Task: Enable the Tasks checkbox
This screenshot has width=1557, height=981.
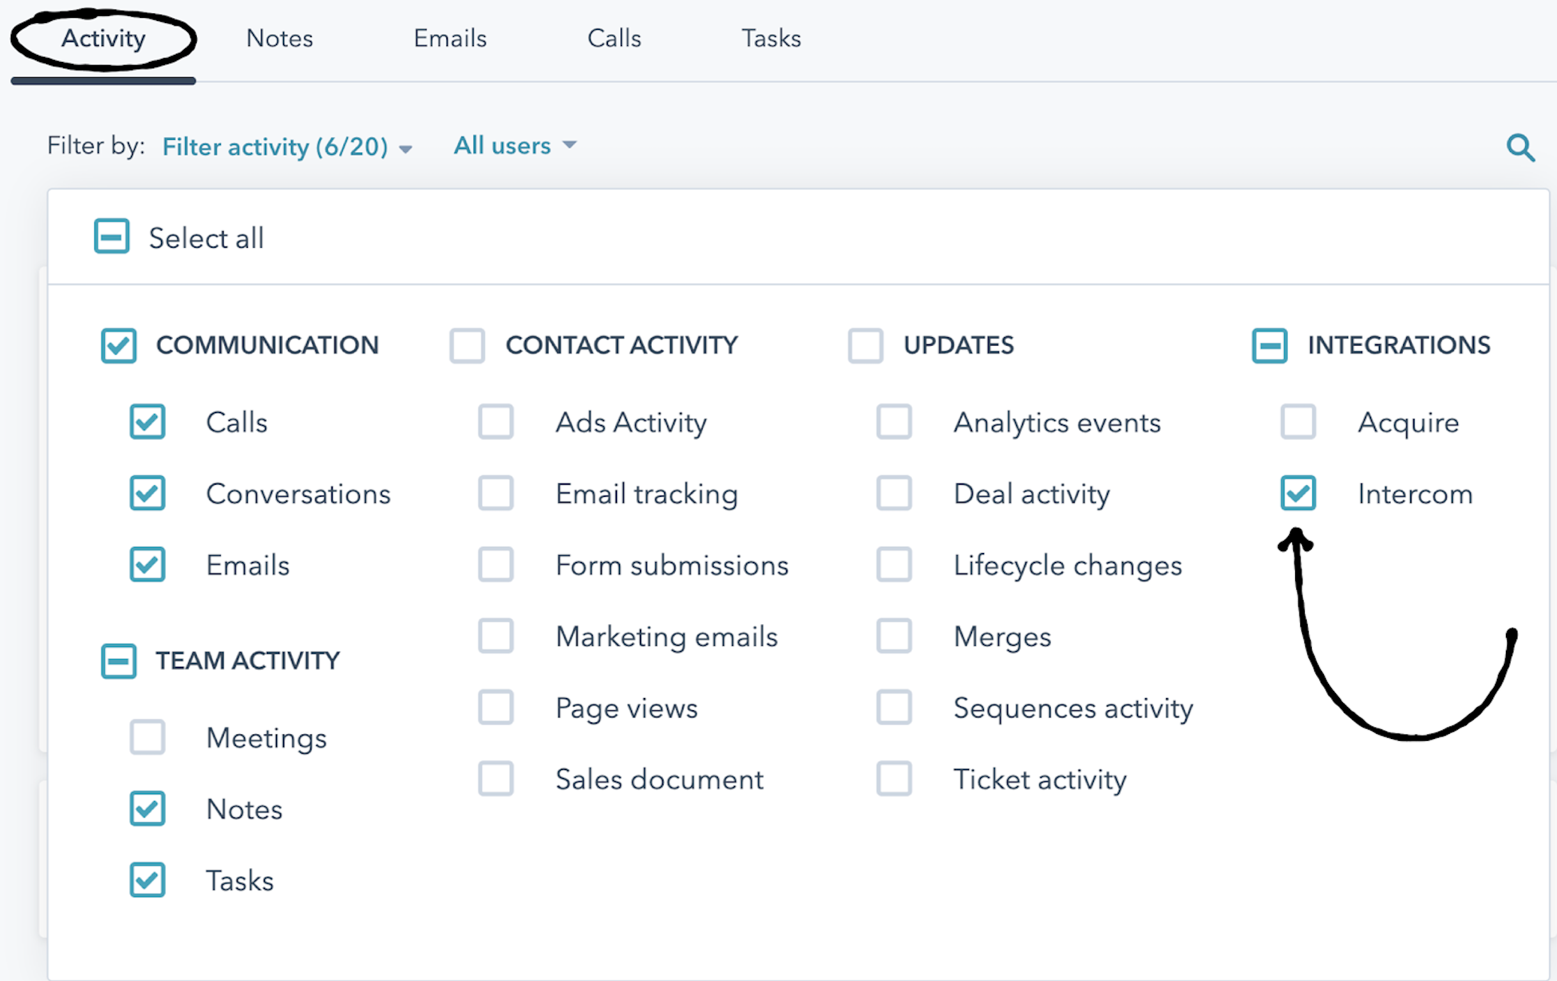Action: pyautogui.click(x=146, y=876)
